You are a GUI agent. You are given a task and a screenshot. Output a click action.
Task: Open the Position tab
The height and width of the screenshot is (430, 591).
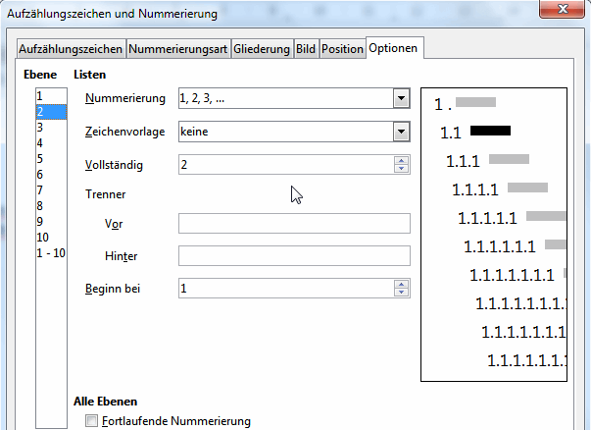coord(342,49)
